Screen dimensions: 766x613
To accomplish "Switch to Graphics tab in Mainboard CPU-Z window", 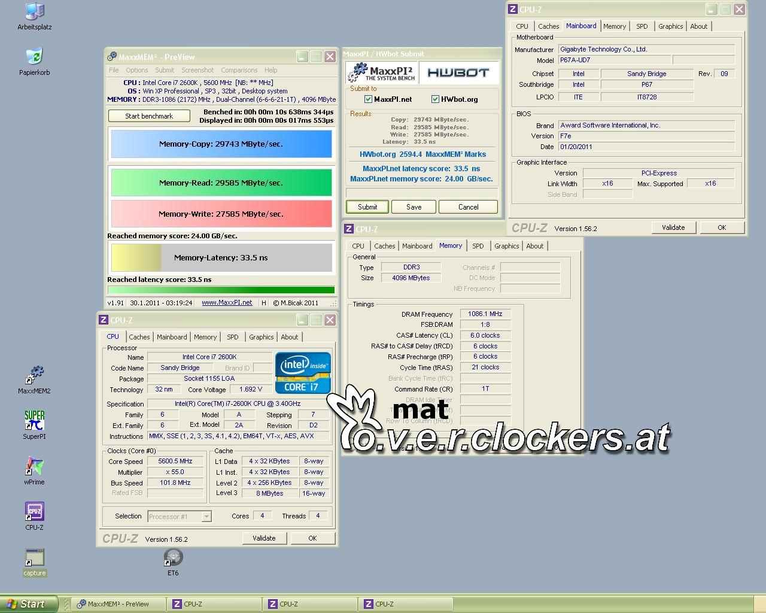I will [x=670, y=26].
